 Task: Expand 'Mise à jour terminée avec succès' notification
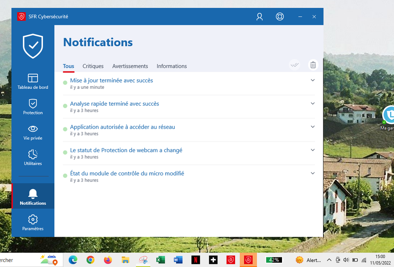click(313, 80)
